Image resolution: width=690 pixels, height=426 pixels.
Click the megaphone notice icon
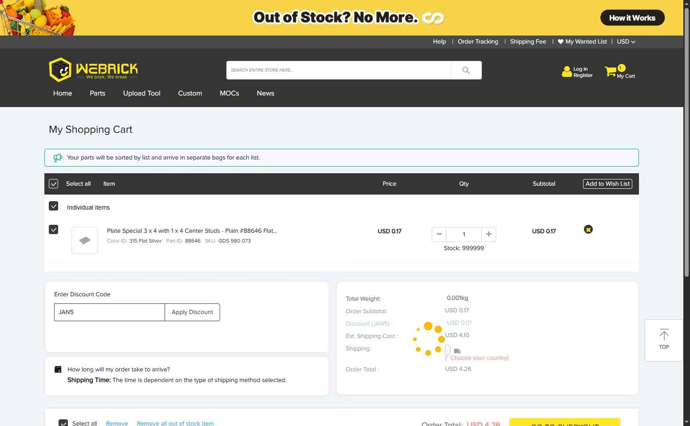pyautogui.click(x=58, y=158)
